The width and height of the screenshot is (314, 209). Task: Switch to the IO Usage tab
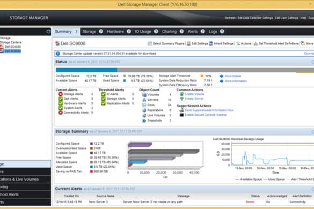coord(143,32)
